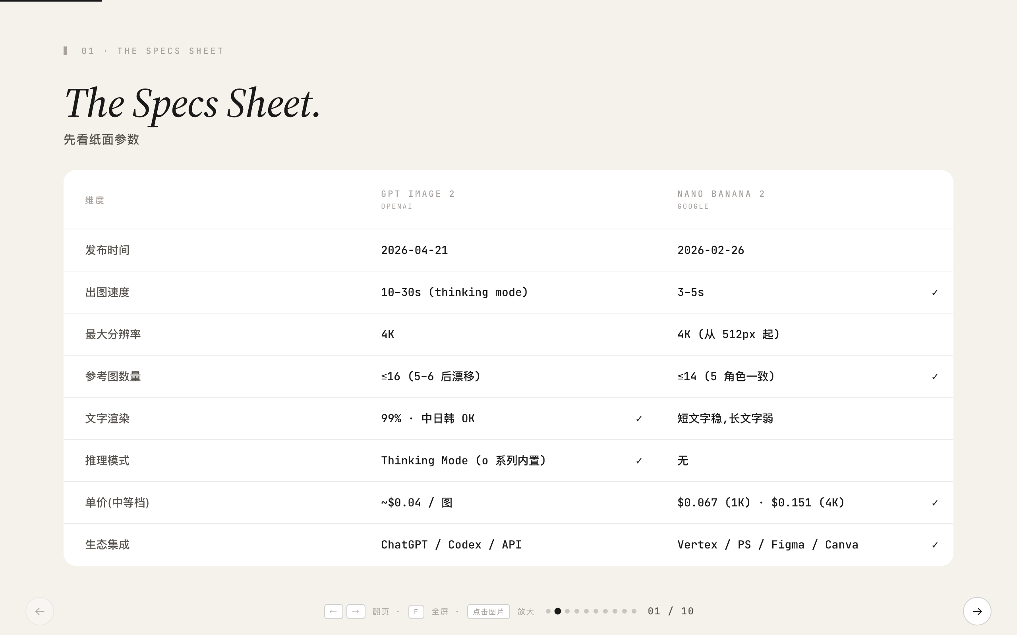1017x635 pixels.
Task: Click the 出图速度 row label
Action: pyautogui.click(x=107, y=292)
